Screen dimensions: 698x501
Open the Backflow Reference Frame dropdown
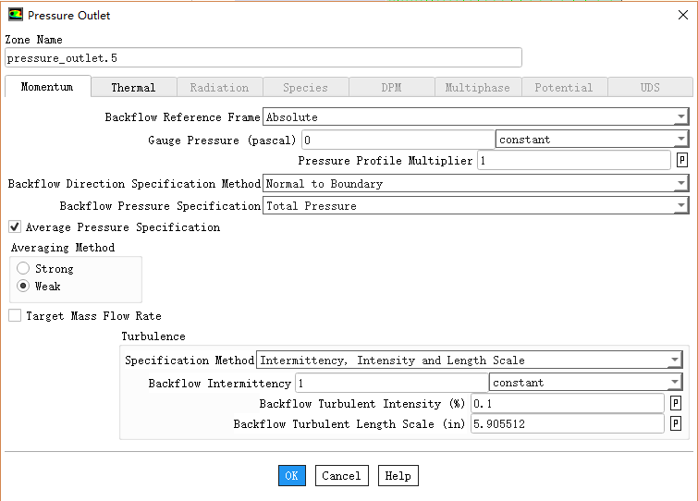(x=680, y=117)
